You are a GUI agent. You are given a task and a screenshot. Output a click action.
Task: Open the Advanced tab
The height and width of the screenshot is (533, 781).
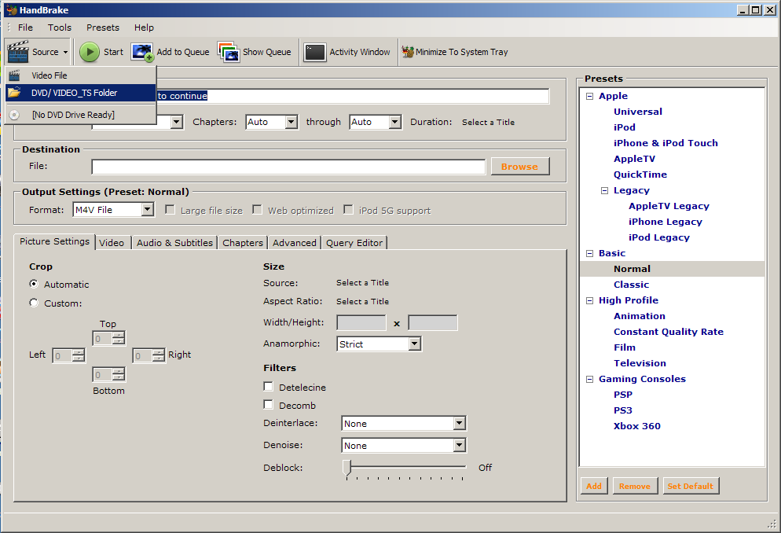click(x=295, y=243)
